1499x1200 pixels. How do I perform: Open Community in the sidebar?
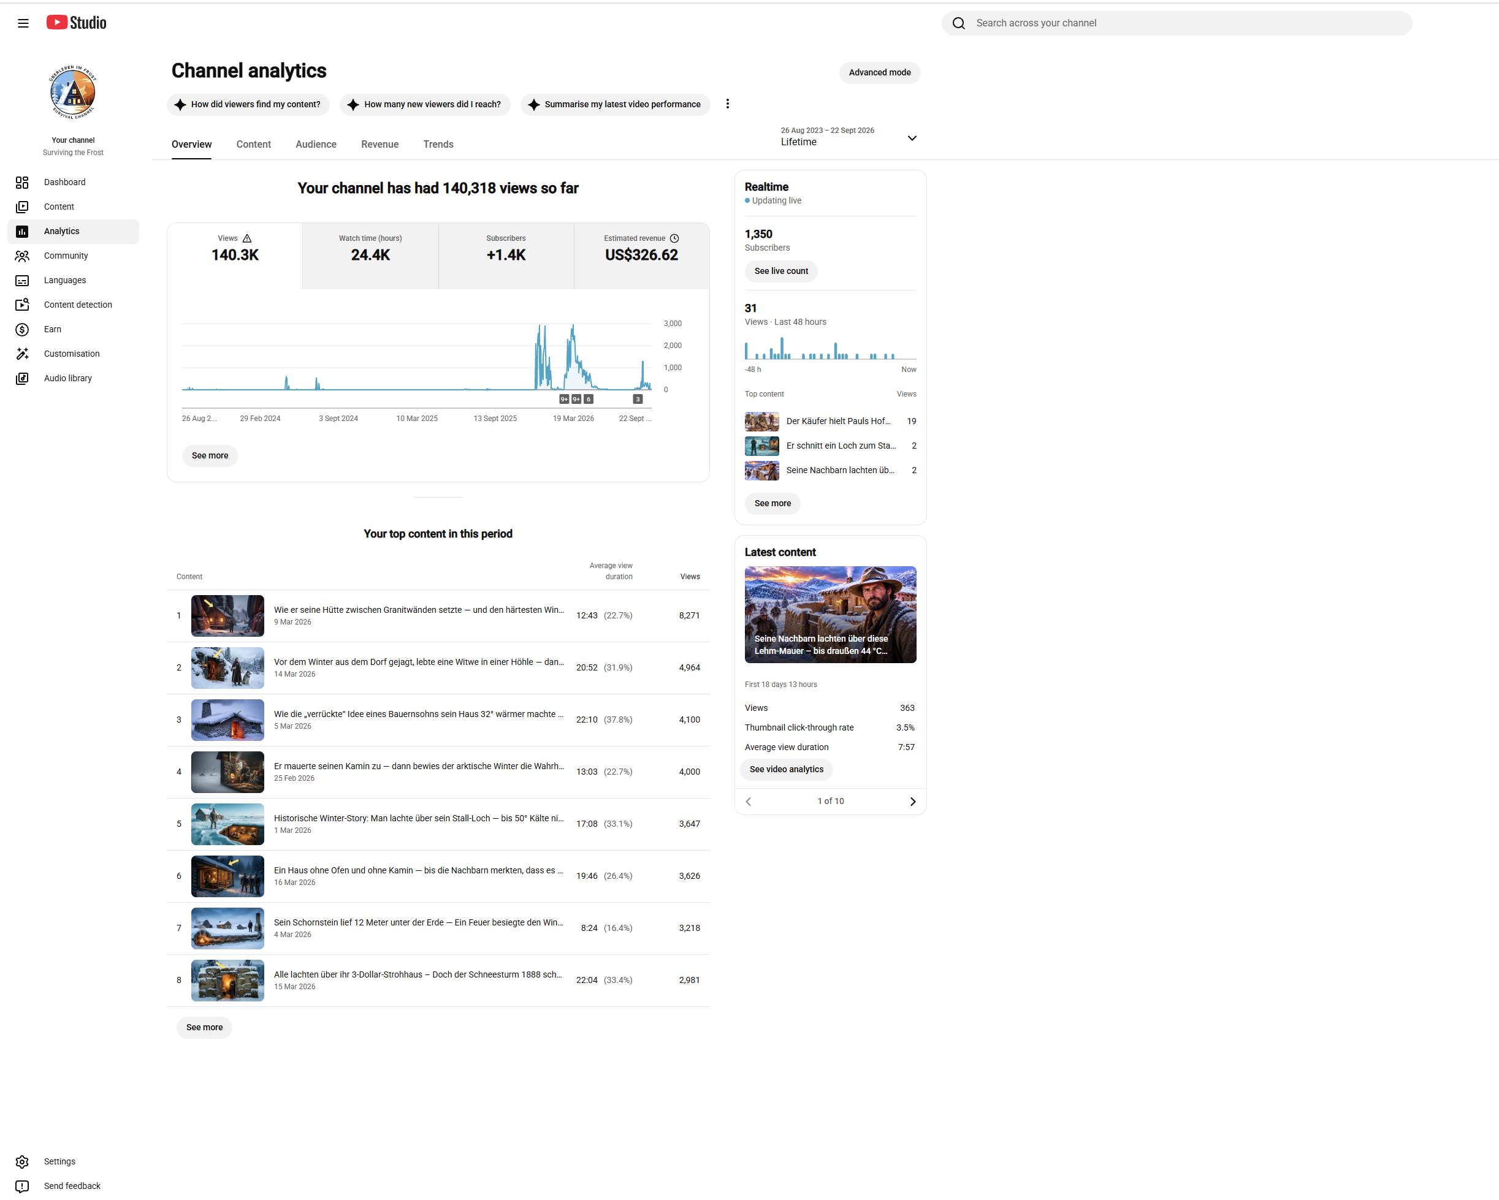(x=73, y=256)
